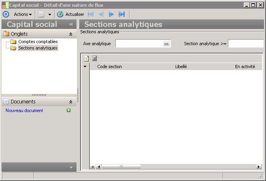This screenshot has height=181, width=266.
Task: Click the Nouveau document link
Action: pos(24,111)
